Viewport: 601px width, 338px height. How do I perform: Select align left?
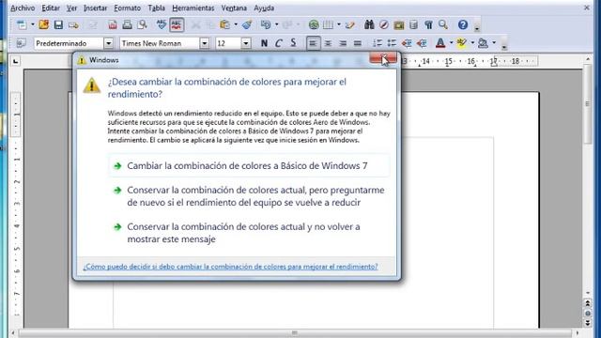click(x=313, y=43)
